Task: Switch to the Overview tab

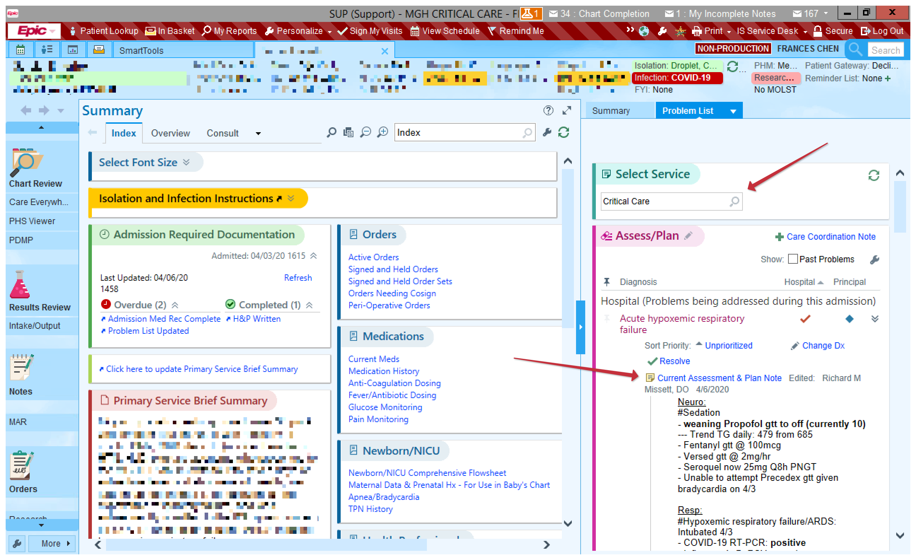Action: pos(170,133)
